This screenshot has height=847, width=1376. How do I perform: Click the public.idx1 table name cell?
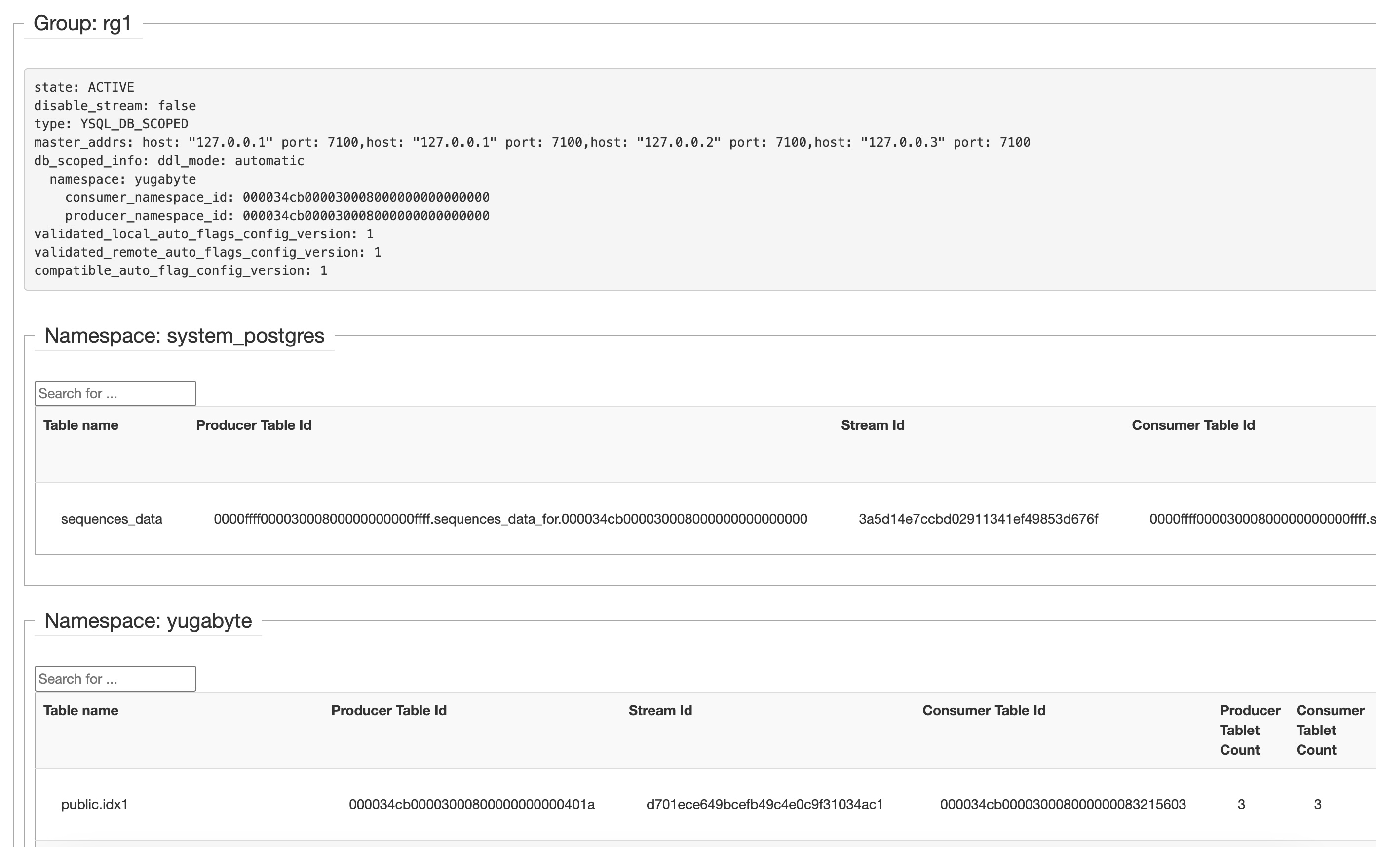pos(94,804)
